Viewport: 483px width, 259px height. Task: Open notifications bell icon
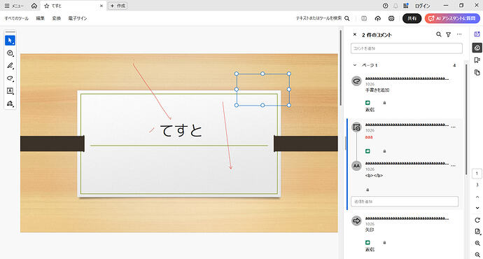(395, 6)
